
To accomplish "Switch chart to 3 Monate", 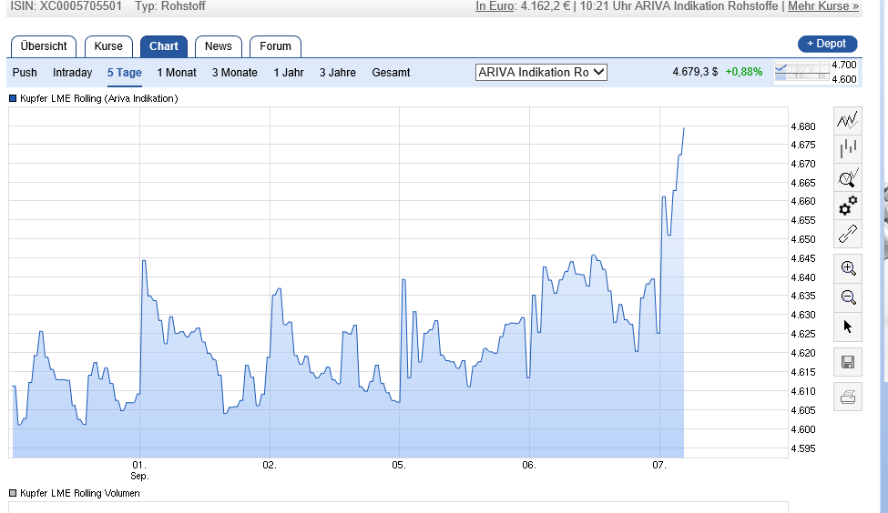I will coord(234,73).
